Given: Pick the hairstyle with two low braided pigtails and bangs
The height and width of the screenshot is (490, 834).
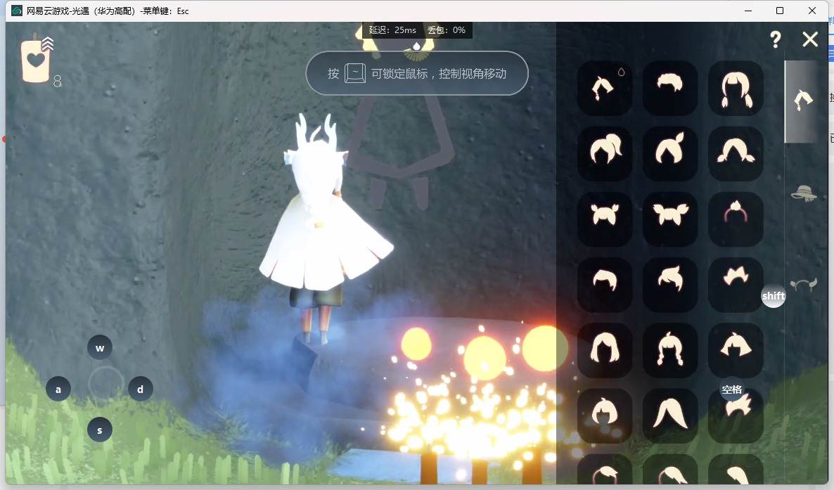Looking at the screenshot, I should click(736, 89).
